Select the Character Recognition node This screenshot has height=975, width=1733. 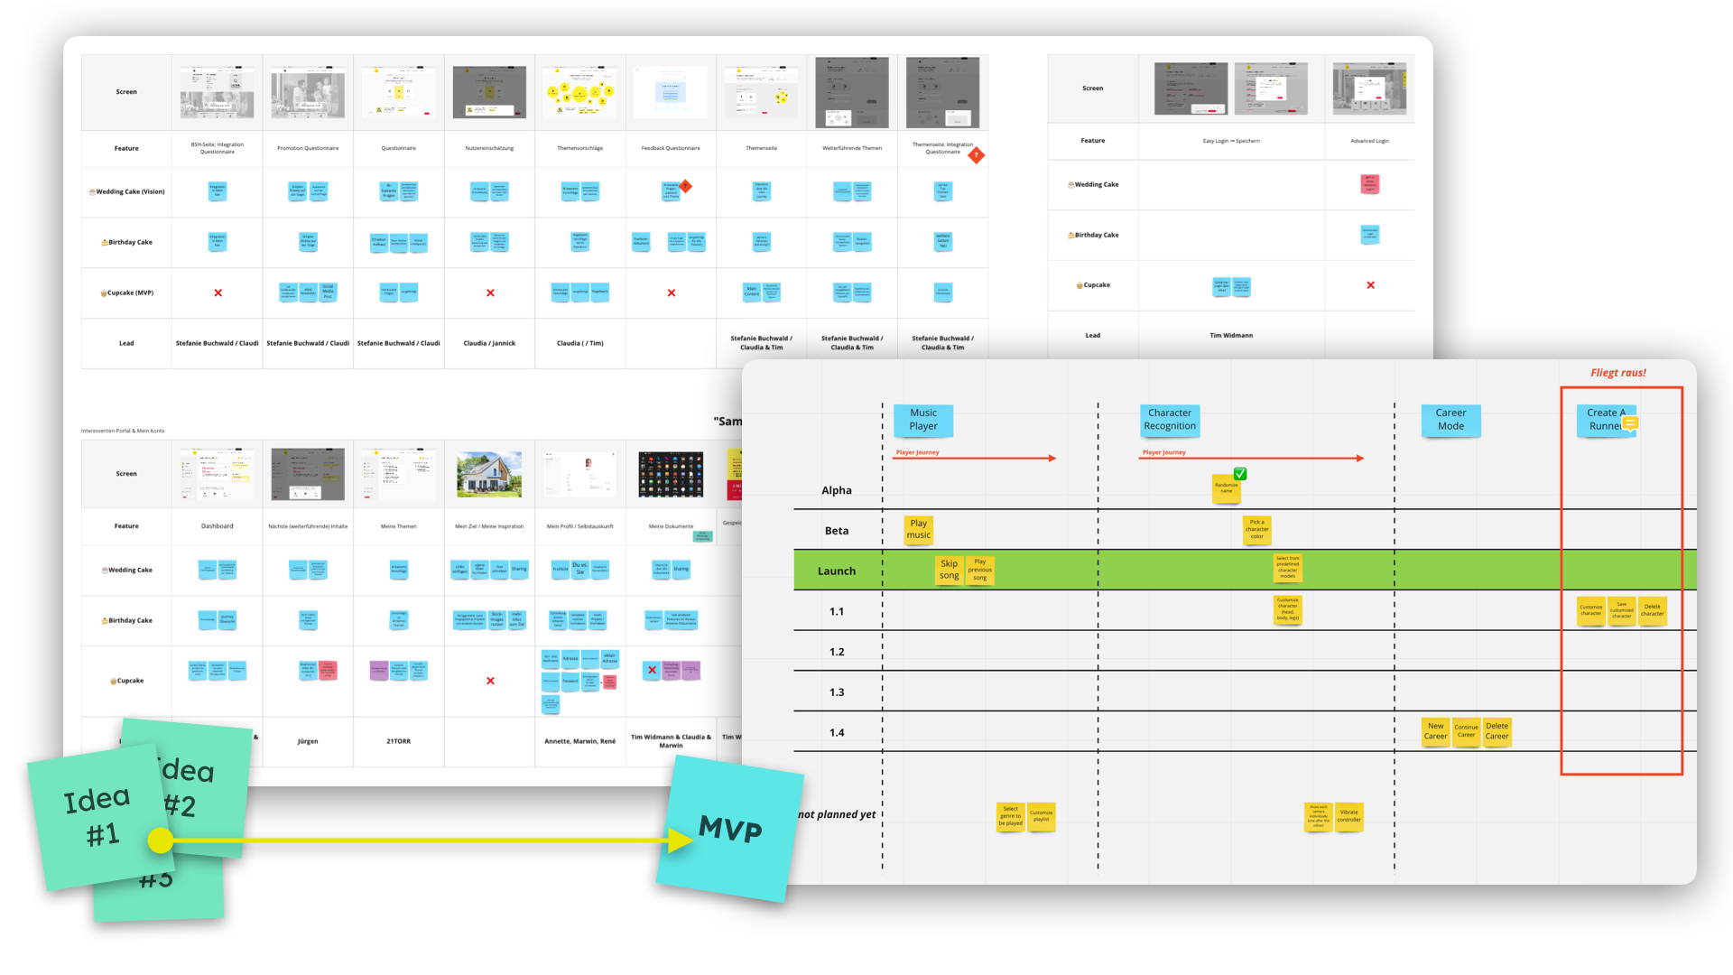pos(1169,418)
